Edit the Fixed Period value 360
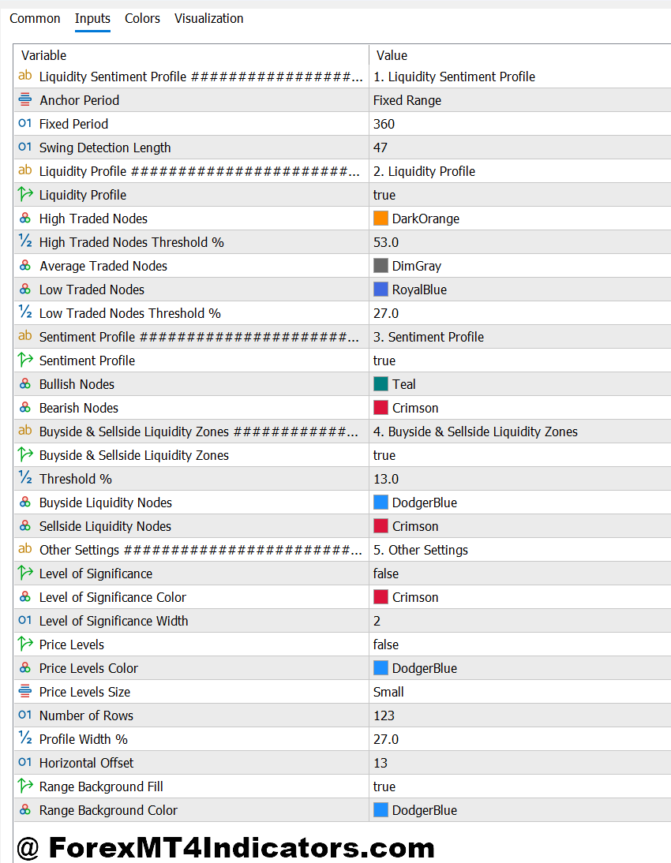This screenshot has width=671, height=863. (x=384, y=124)
